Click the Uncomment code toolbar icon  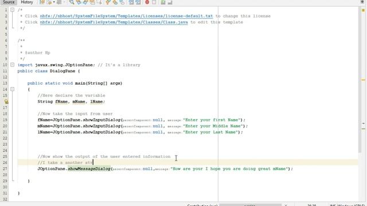pyautogui.click(x=170, y=2)
